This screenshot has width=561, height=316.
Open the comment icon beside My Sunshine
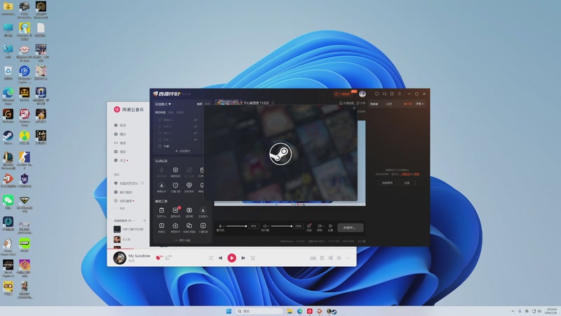pyautogui.click(x=168, y=258)
